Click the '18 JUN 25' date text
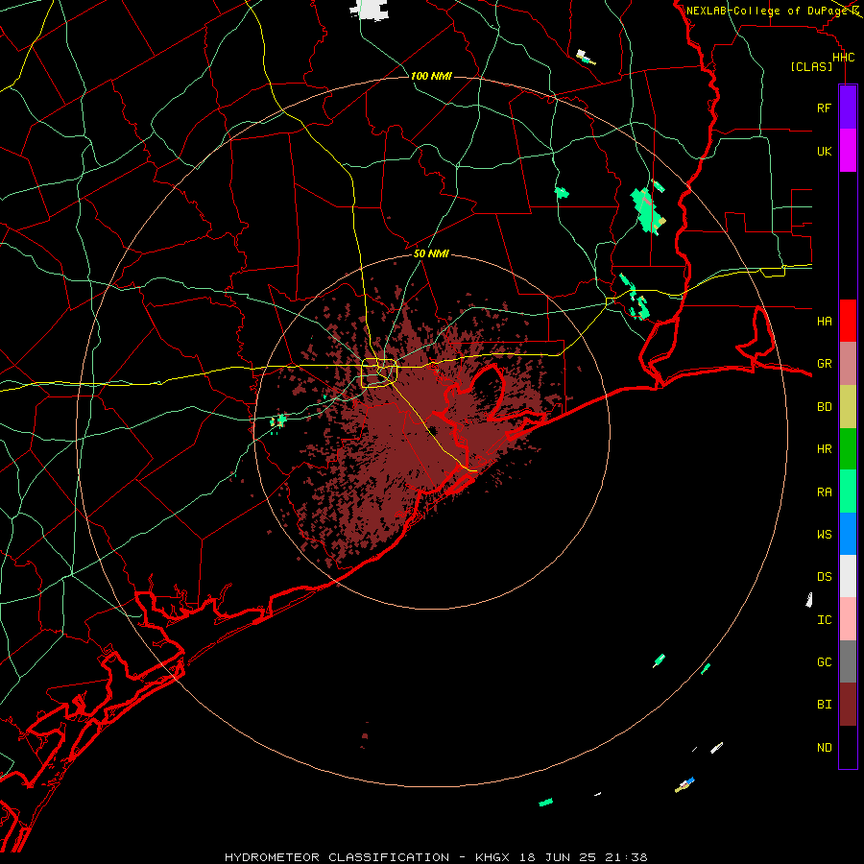The width and height of the screenshot is (864, 864). [557, 857]
